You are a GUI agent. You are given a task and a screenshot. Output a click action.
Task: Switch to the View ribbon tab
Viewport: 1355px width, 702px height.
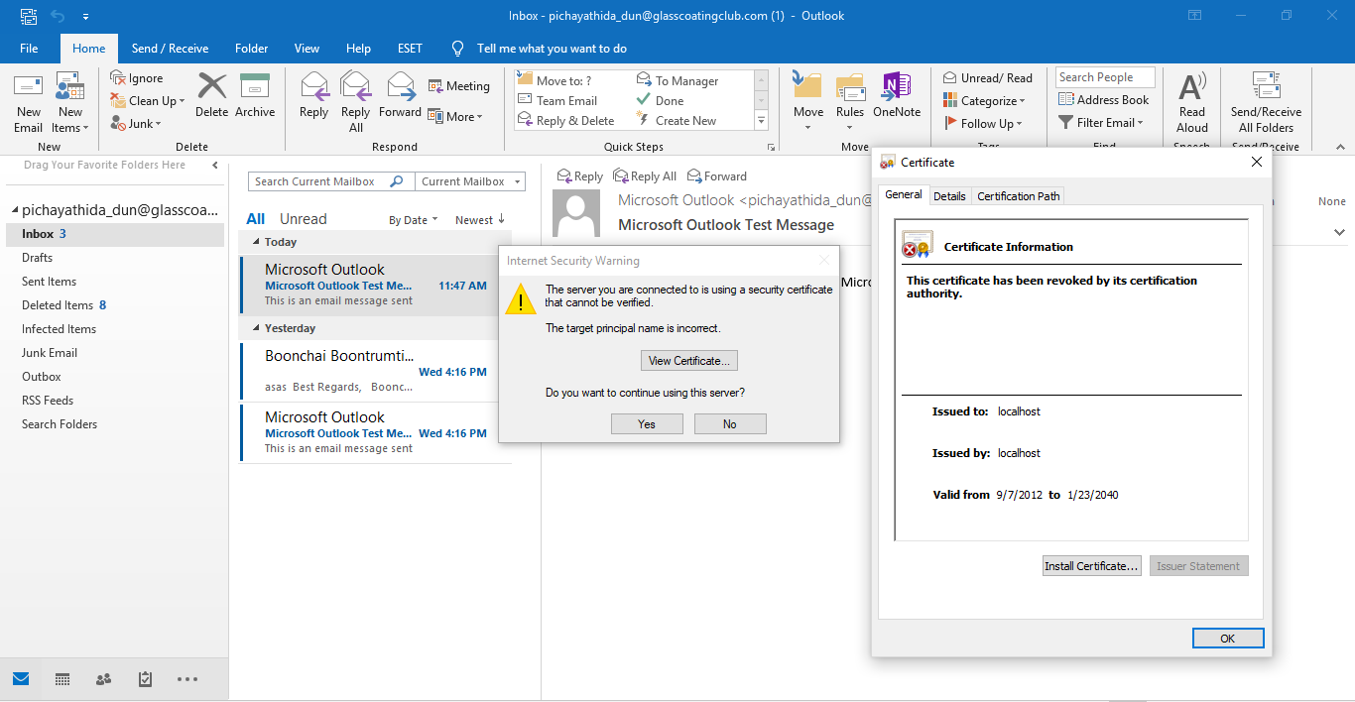(x=307, y=49)
